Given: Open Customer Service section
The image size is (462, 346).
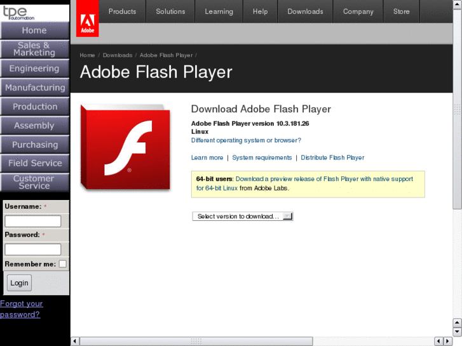Looking at the screenshot, I should click(x=35, y=182).
